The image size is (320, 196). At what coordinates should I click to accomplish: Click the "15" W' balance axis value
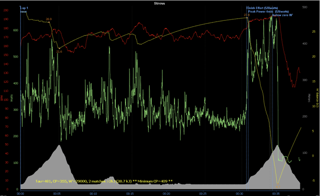pyautogui.click(x=314, y=82)
